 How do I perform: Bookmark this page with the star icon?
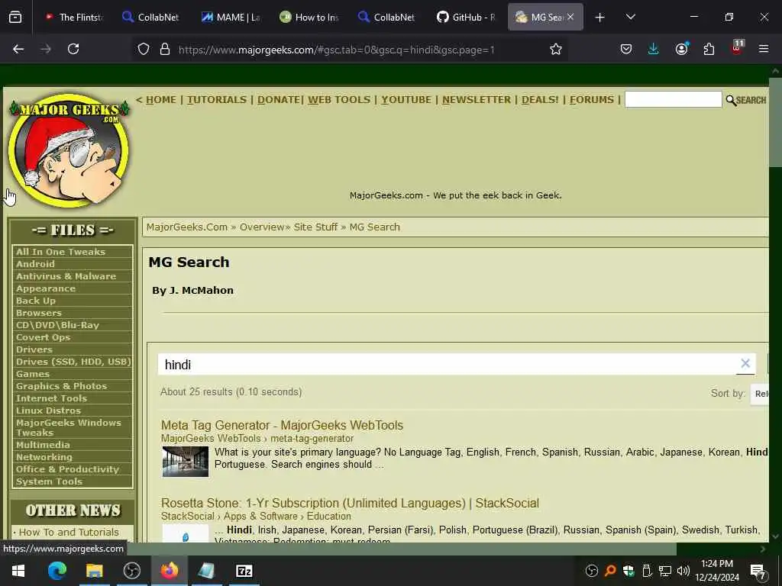tap(556, 49)
